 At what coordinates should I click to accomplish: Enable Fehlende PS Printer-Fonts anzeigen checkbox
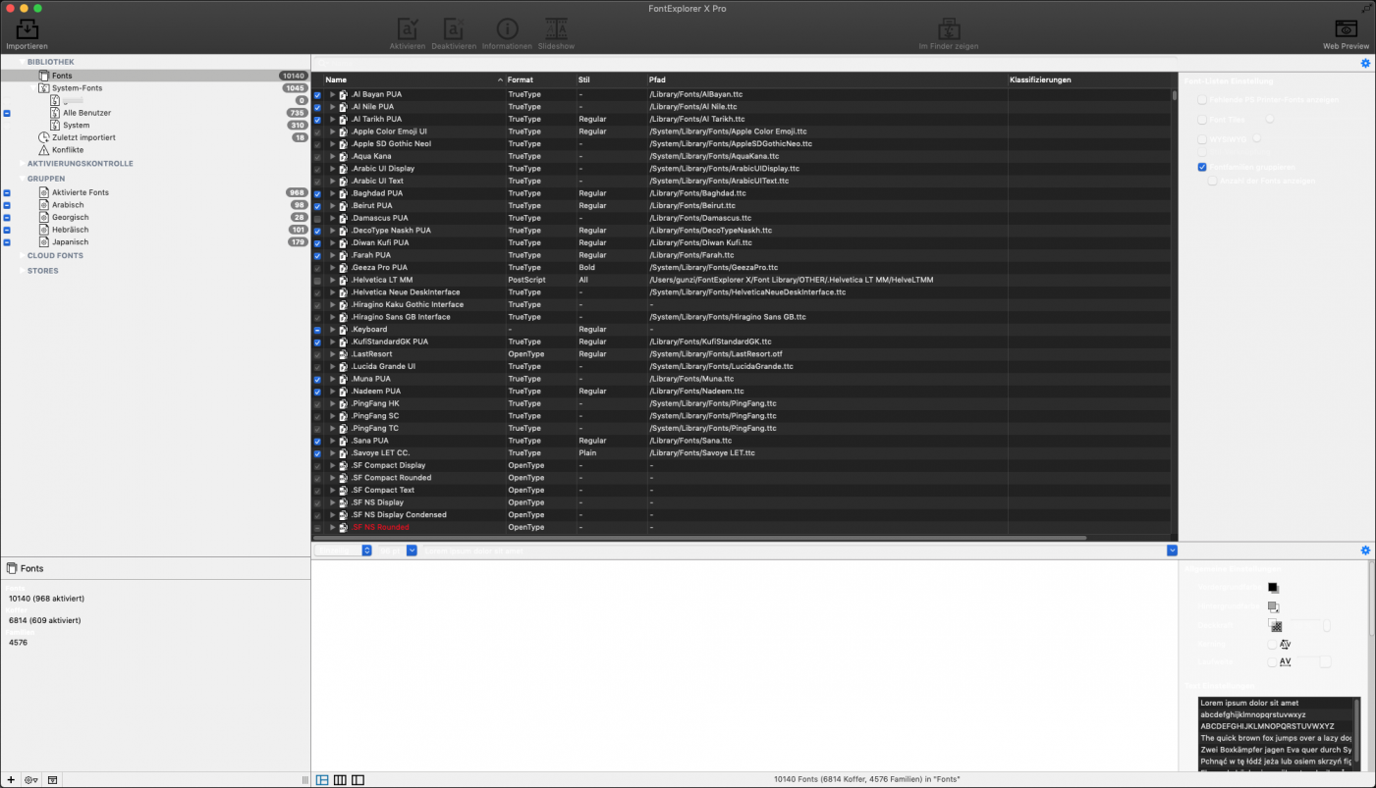click(x=1202, y=100)
